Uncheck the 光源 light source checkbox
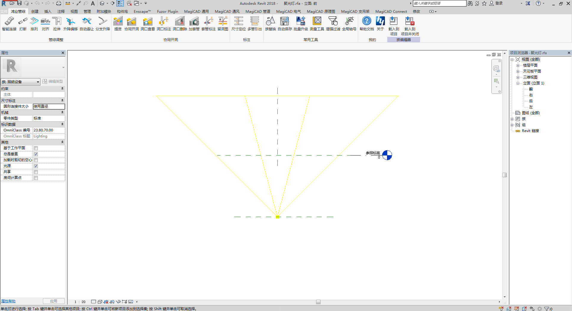This screenshot has height=311, width=572. tap(36, 166)
